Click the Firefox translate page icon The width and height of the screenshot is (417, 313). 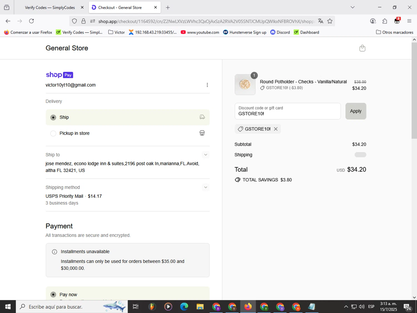tap(321, 21)
